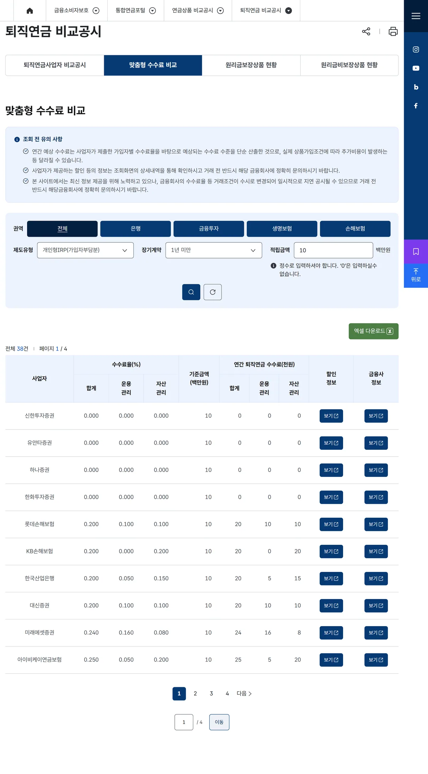428x774 pixels.
Task: Select the 손해보험 sector filter
Action: point(355,229)
